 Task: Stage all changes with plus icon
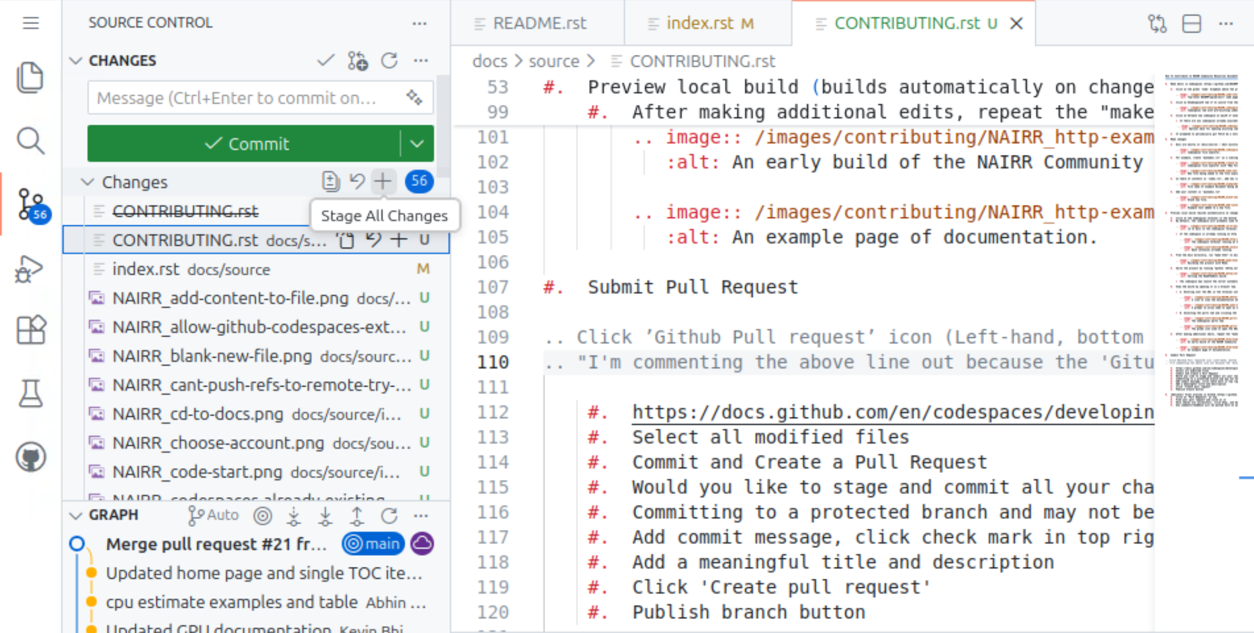pos(383,181)
